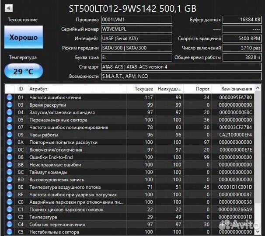265x236 pixels.
Task: Click status orb for Высокоуровневая запись
Action: point(10,180)
